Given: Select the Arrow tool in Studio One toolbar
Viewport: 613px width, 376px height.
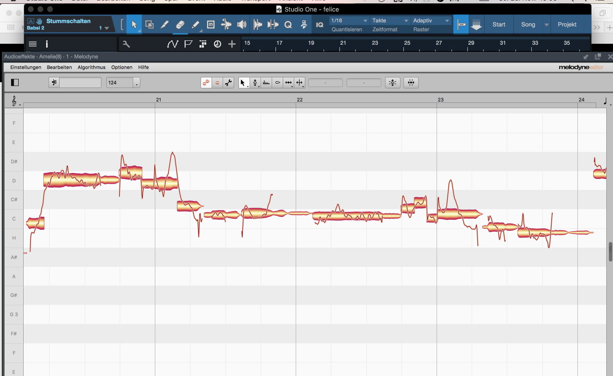Looking at the screenshot, I should (134, 25).
